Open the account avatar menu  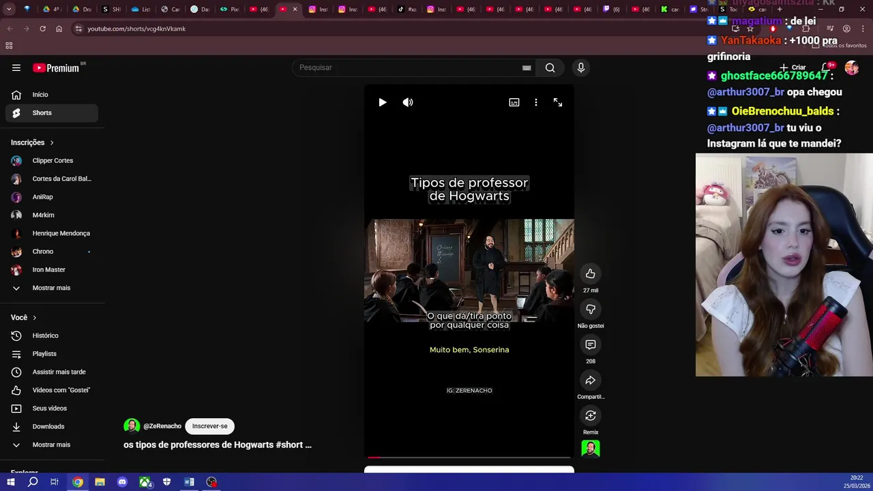(x=851, y=68)
